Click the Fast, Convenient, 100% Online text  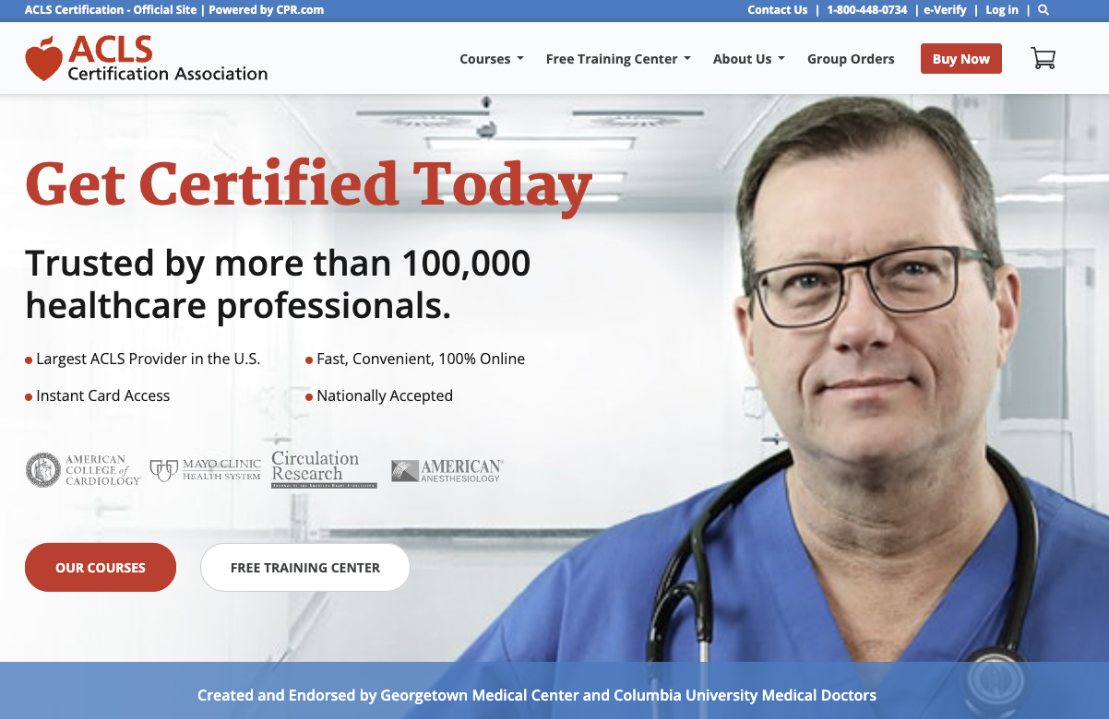[x=421, y=359]
